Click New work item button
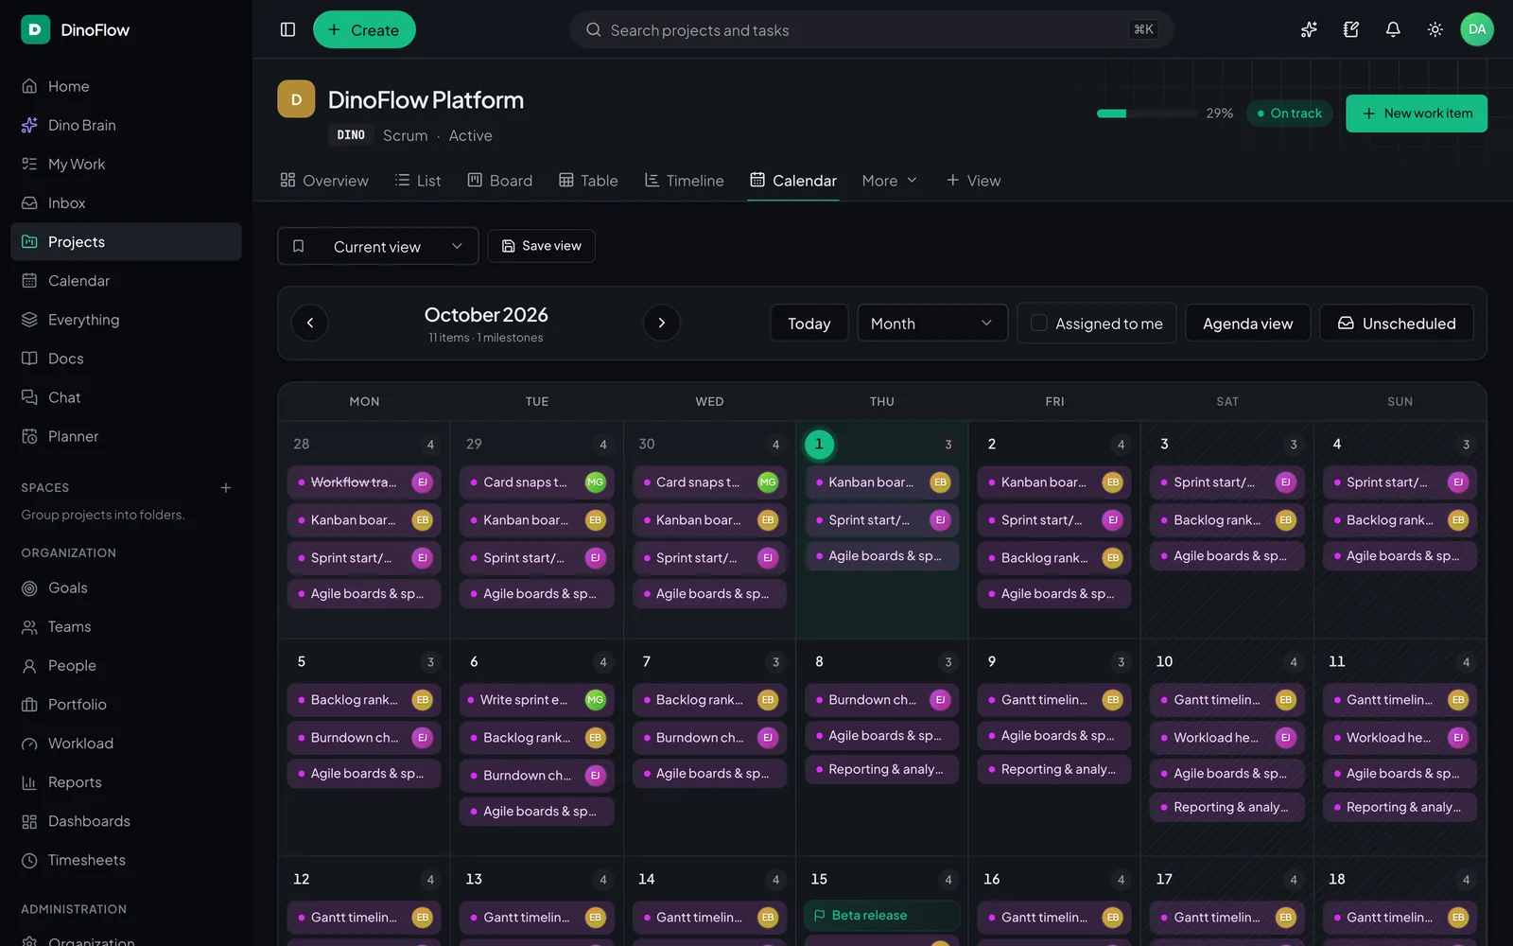Viewport: 1513px width, 946px height. [1416, 114]
